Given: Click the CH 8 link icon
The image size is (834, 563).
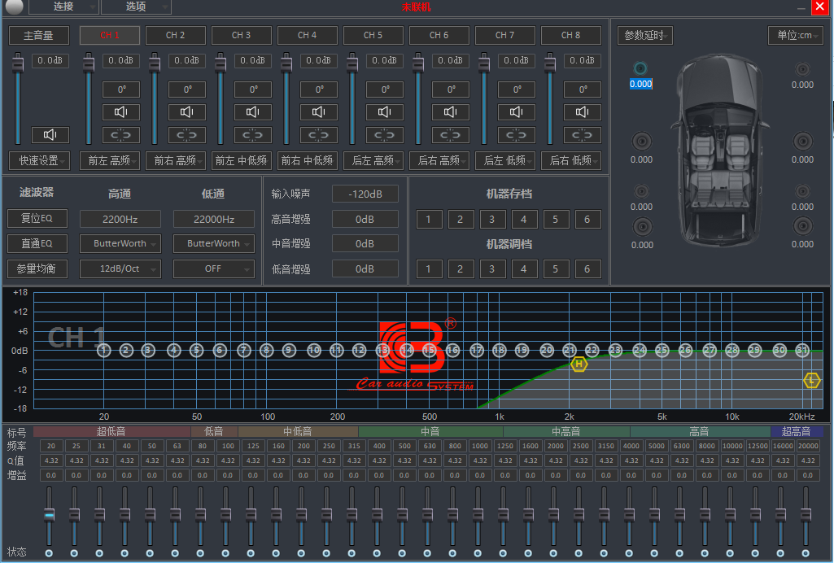Looking at the screenshot, I should (x=583, y=135).
